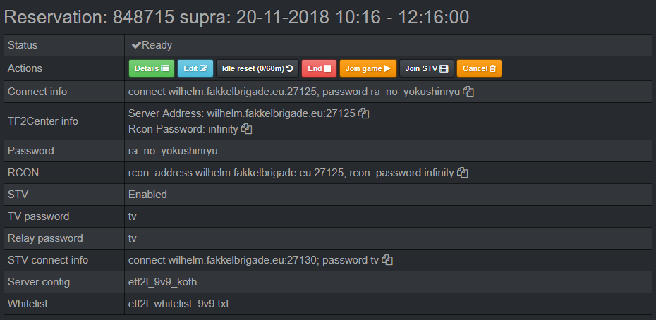Click the STV Enabled value
The height and width of the screenshot is (320, 656).
click(x=147, y=195)
